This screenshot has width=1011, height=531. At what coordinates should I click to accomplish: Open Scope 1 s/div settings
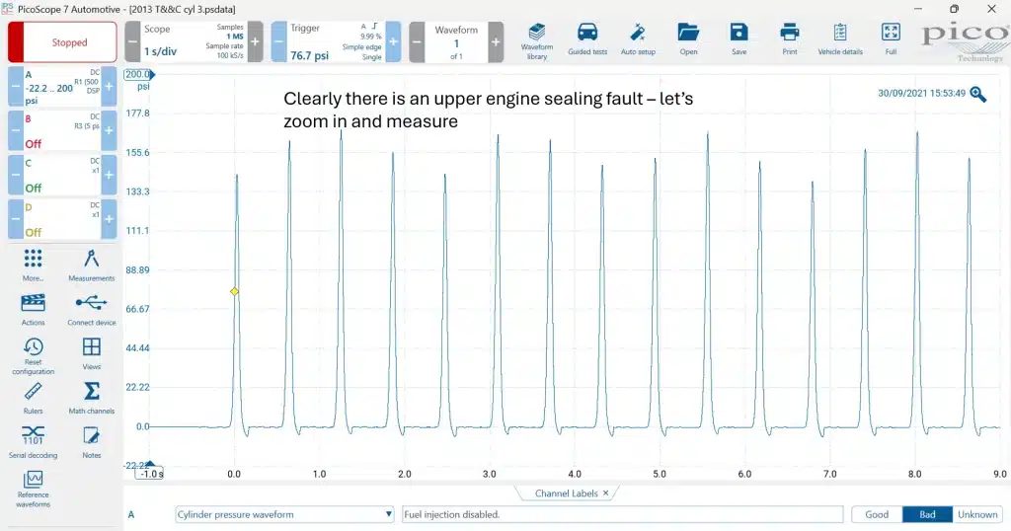tap(194, 41)
